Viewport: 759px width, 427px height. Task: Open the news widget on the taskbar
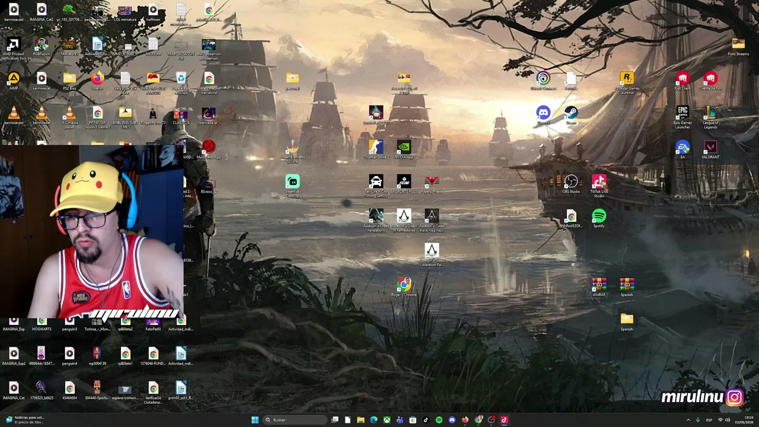tap(24, 420)
